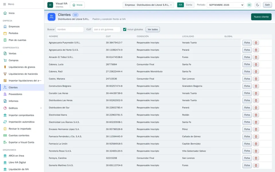Click CUIT 27-23622444-4 cell
Image resolution: width=275 pixels, height=172 pixels.
click(x=114, y=72)
